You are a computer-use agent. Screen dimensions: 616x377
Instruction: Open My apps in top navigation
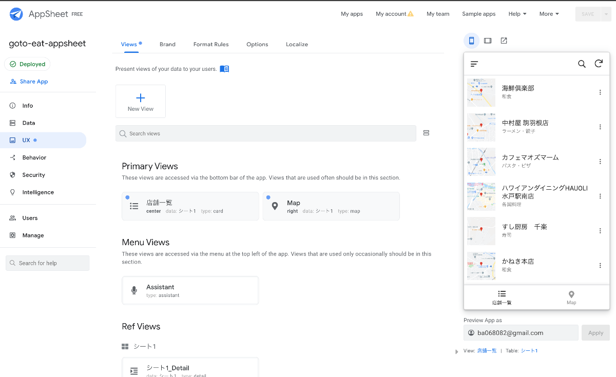point(352,14)
